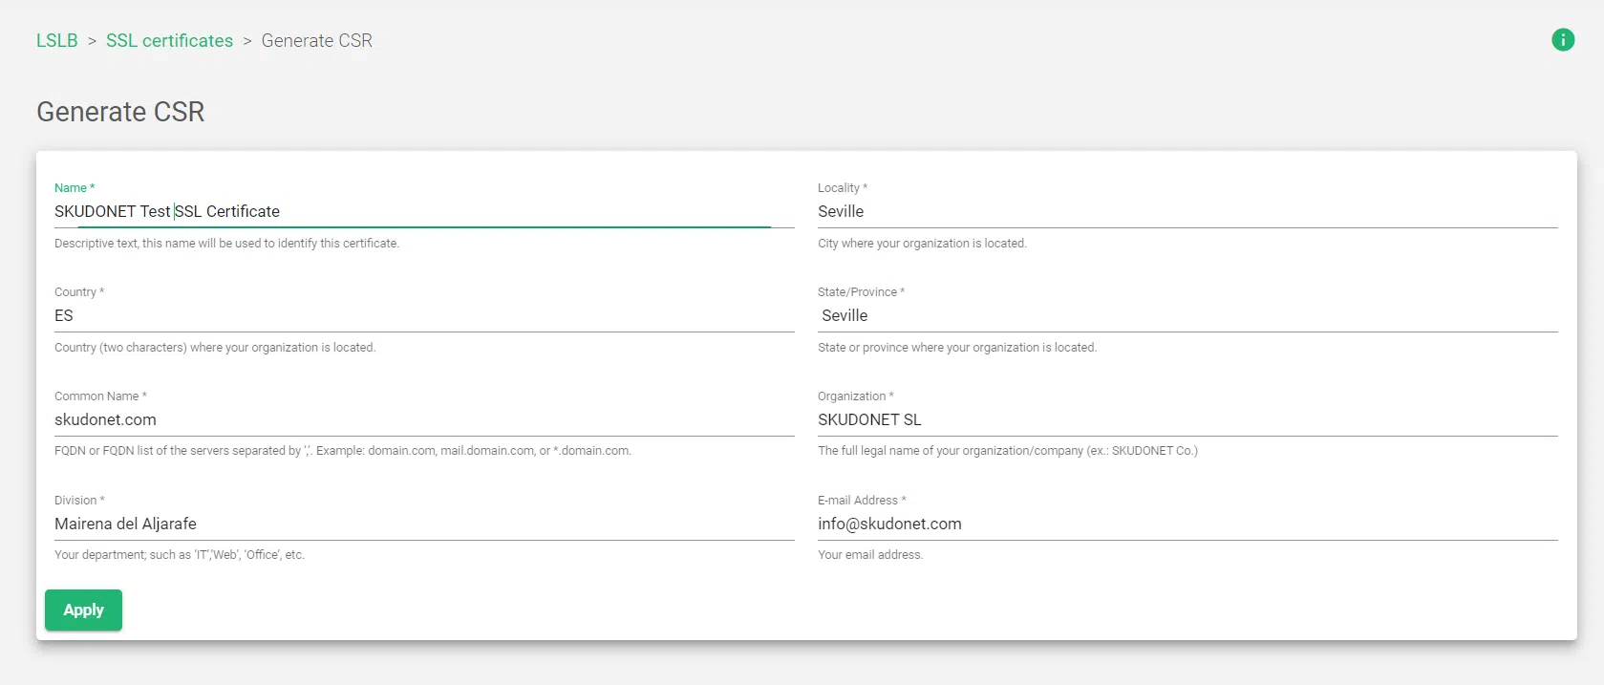Viewport: 1604px width, 685px height.
Task: Click the Country input containing ES
Action: pos(424,316)
